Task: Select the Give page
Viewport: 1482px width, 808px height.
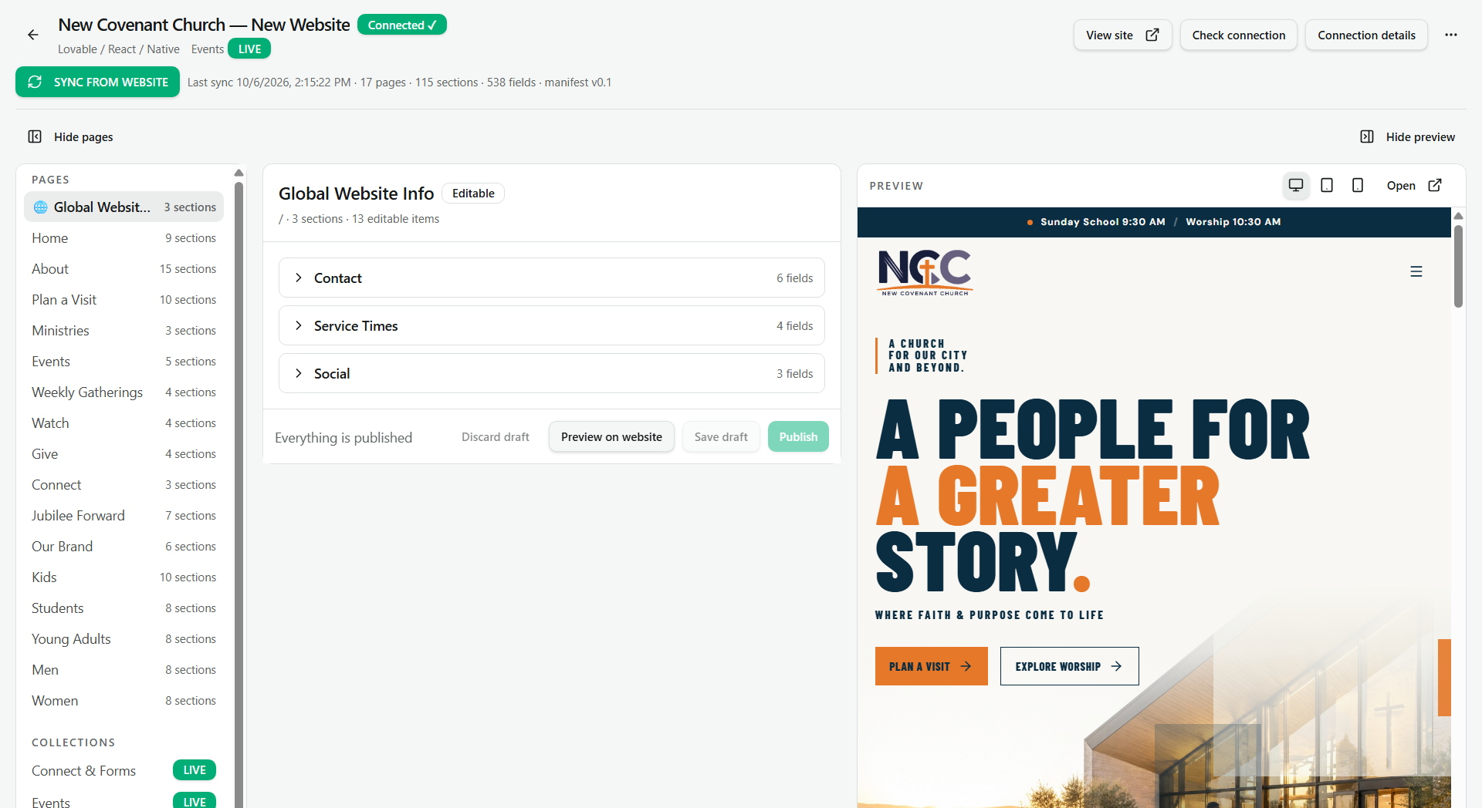Action: point(123,454)
